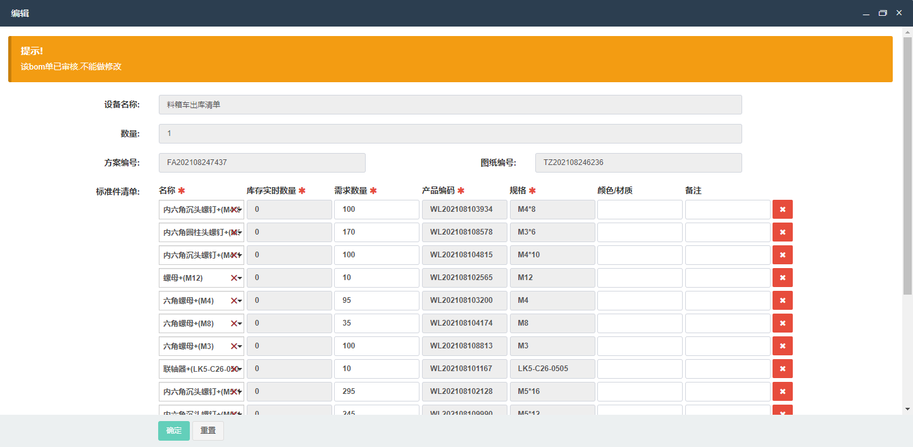Remove the 六角螺母+(M4) row
The width and height of the screenshot is (913, 447).
click(x=782, y=300)
